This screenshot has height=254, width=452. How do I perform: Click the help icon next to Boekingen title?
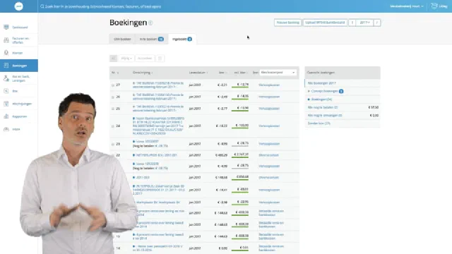150,23
